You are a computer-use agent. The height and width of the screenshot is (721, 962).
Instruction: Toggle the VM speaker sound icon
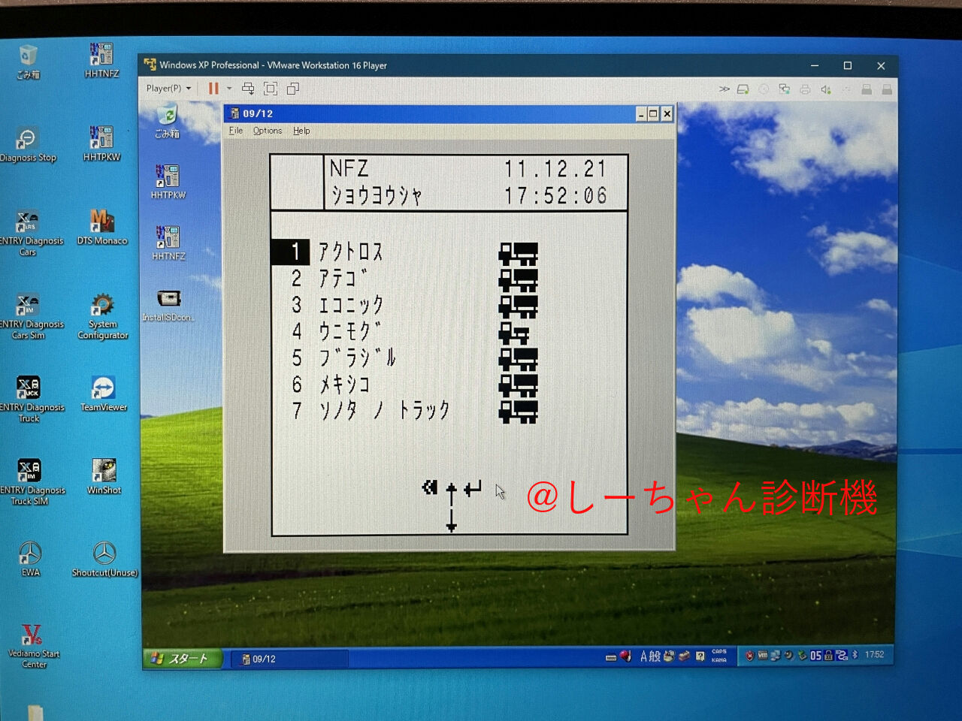click(825, 88)
